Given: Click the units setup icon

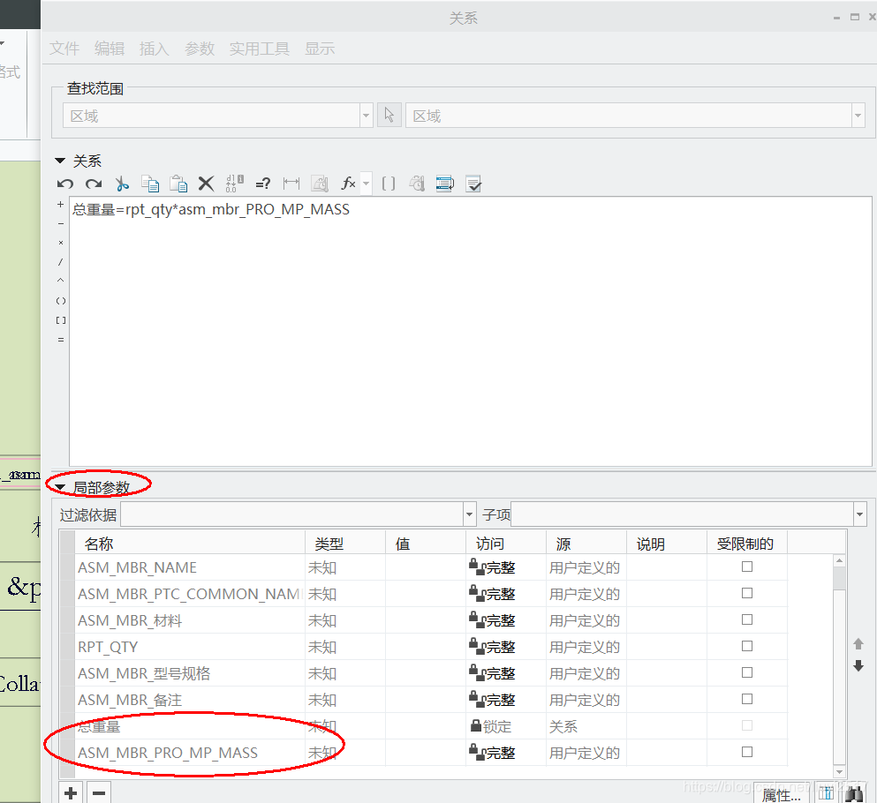Looking at the screenshot, I should (320, 184).
